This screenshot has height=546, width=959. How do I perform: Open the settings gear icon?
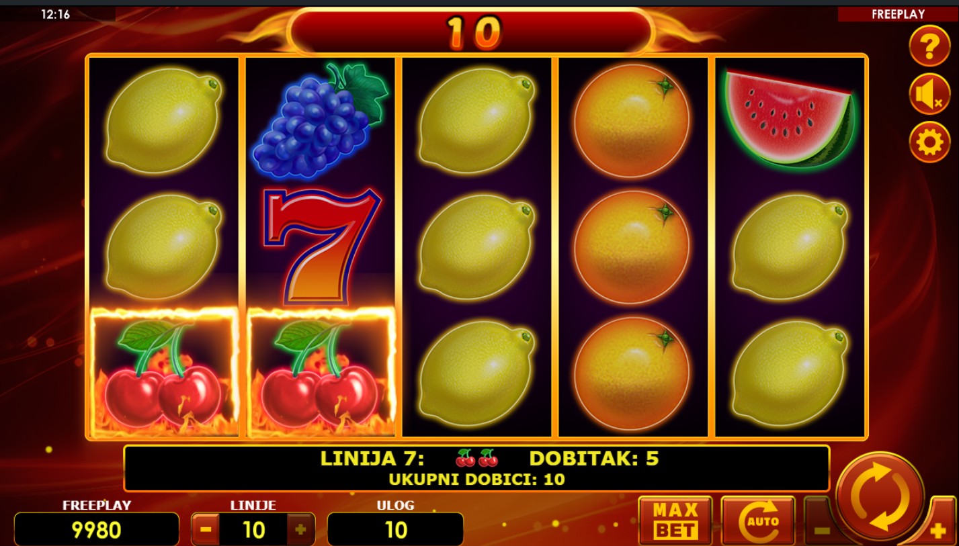pyautogui.click(x=929, y=142)
